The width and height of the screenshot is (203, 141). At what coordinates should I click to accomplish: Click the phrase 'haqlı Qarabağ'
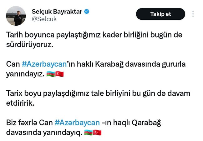137,123
